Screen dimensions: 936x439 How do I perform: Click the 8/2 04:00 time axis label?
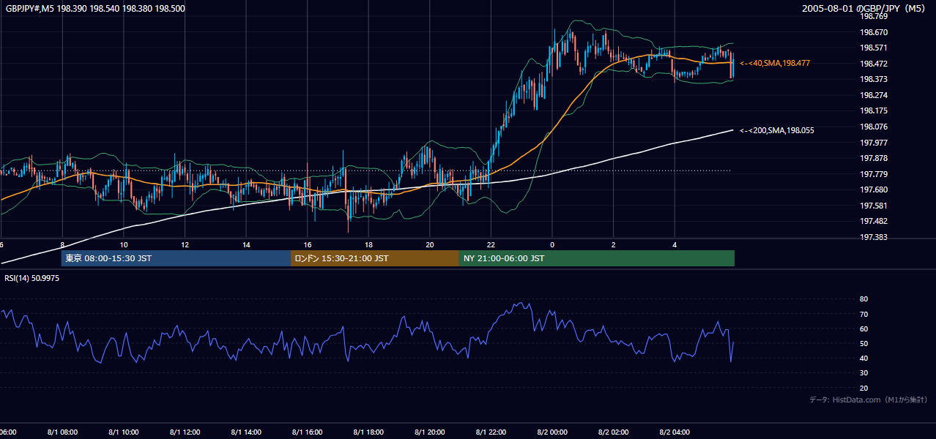(675, 432)
